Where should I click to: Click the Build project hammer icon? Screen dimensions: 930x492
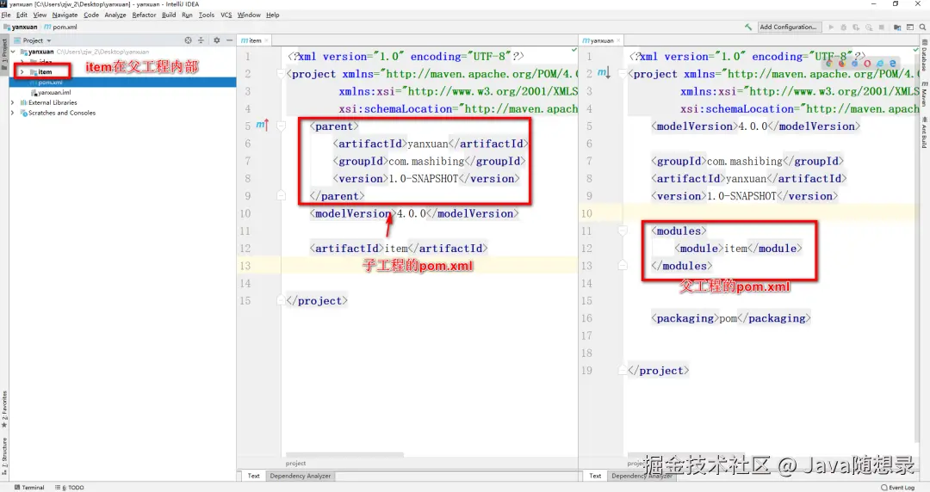pos(748,27)
